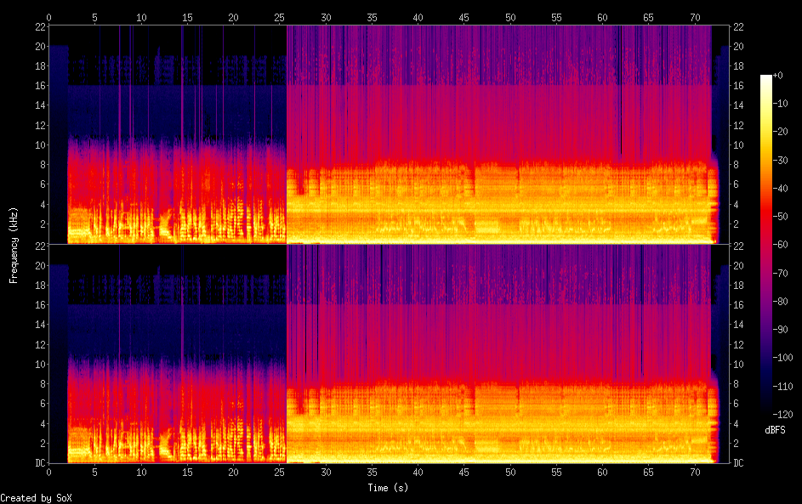The image size is (802, 504).
Task: Select the "Time (s)" axis title
Action: pos(388,488)
